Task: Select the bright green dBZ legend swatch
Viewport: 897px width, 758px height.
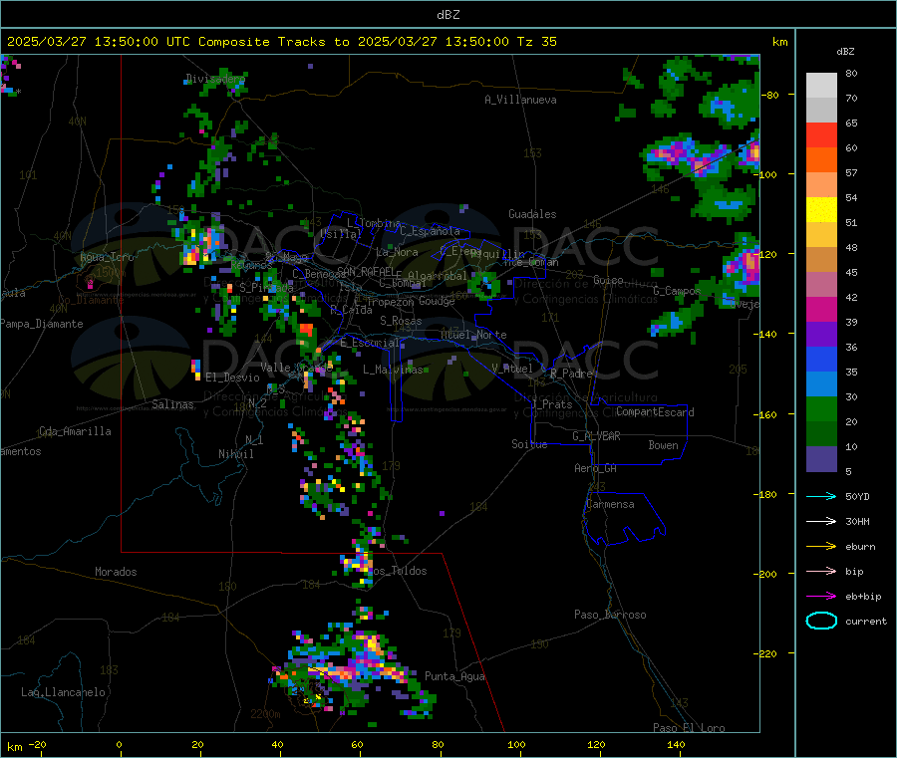Action: pos(821,408)
